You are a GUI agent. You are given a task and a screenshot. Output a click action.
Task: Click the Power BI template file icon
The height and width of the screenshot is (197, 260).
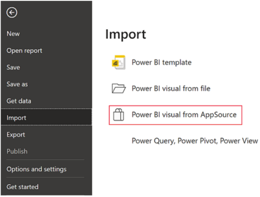pyautogui.click(x=119, y=62)
